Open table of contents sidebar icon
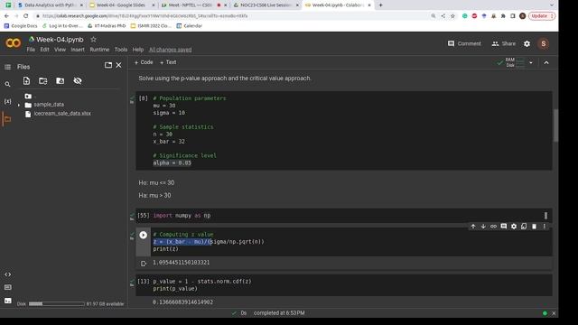The height and width of the screenshot is (325, 578). (x=7, y=67)
